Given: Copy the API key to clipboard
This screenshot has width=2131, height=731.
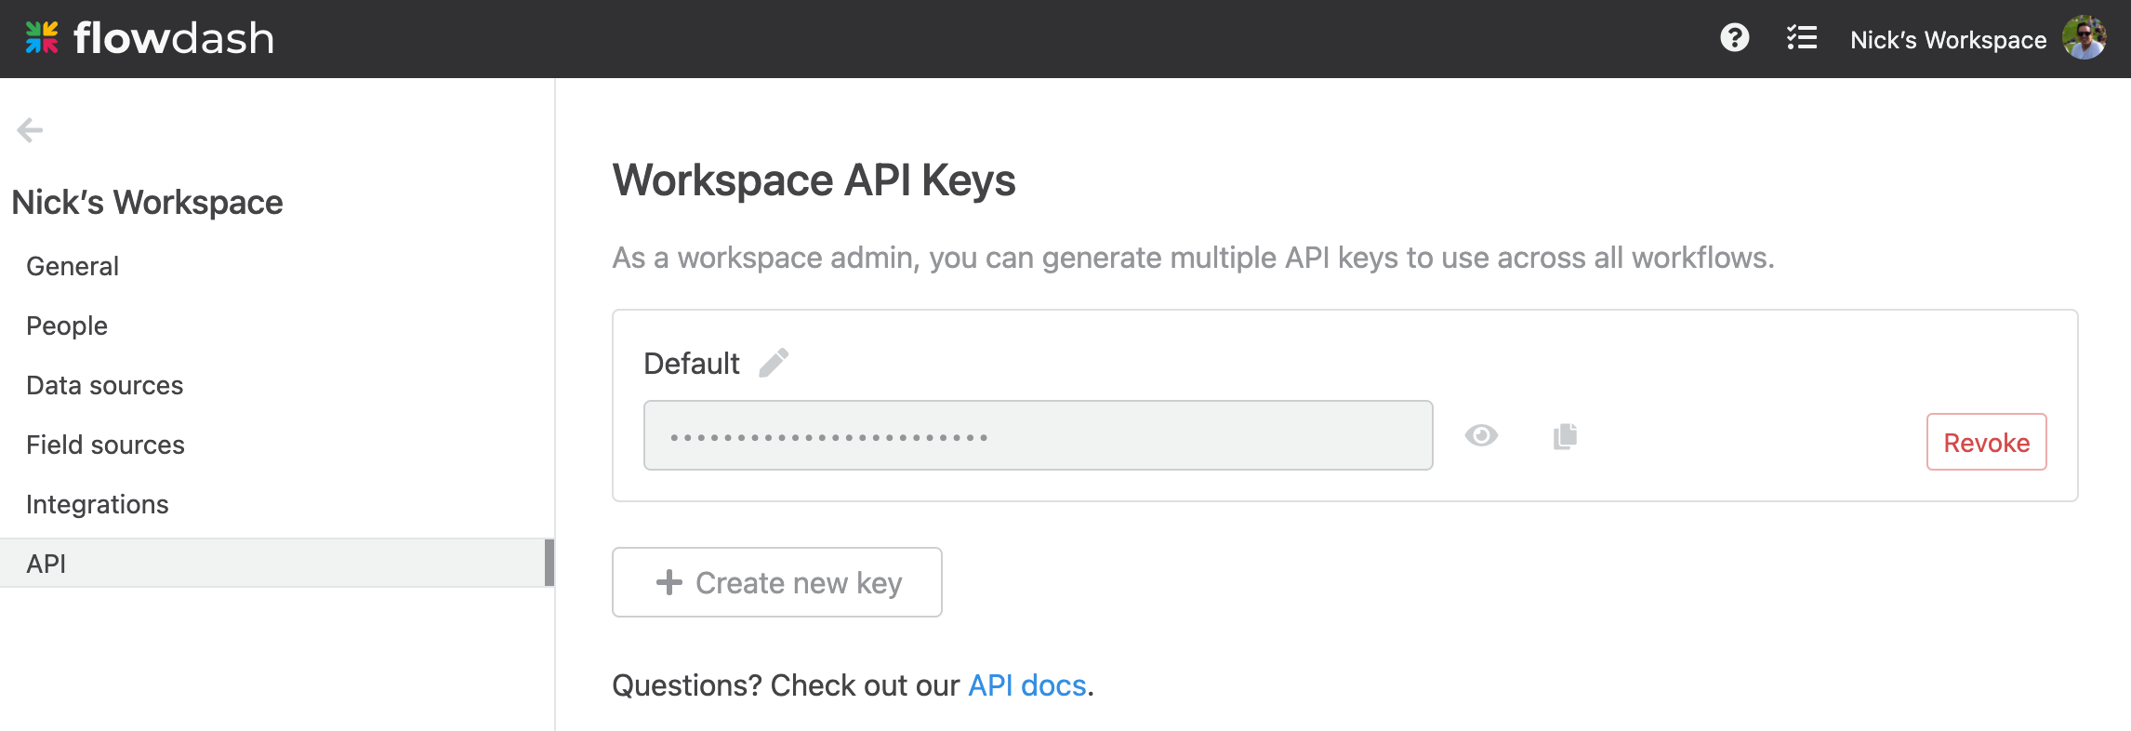Looking at the screenshot, I should [1565, 435].
